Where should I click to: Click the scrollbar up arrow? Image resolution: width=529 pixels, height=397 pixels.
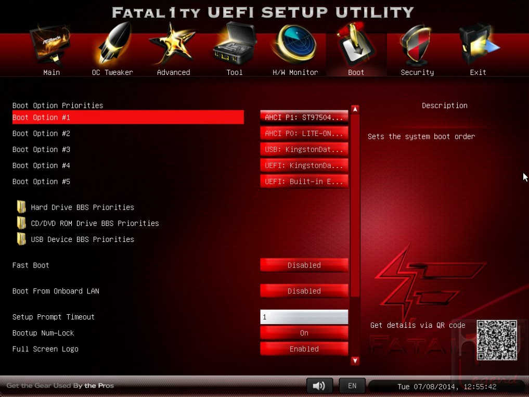(355, 109)
